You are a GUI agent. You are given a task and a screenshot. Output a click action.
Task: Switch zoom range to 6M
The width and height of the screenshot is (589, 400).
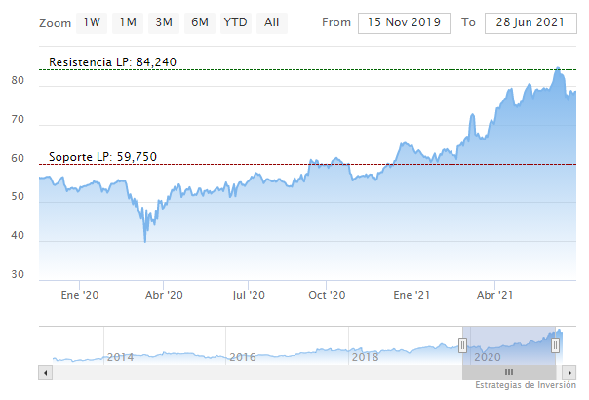click(200, 21)
